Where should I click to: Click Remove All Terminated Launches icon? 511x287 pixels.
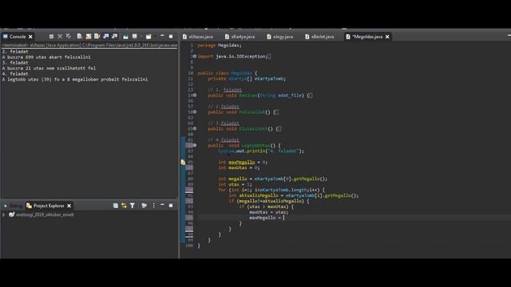[68, 37]
